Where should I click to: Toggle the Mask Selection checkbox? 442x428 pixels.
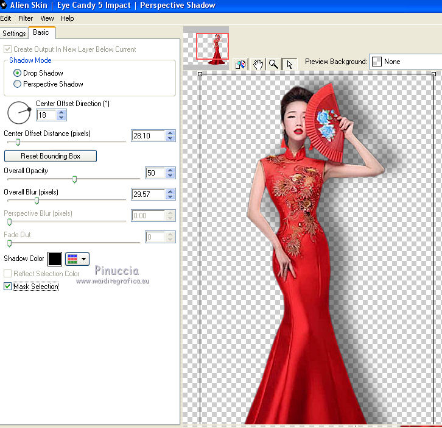click(x=8, y=286)
